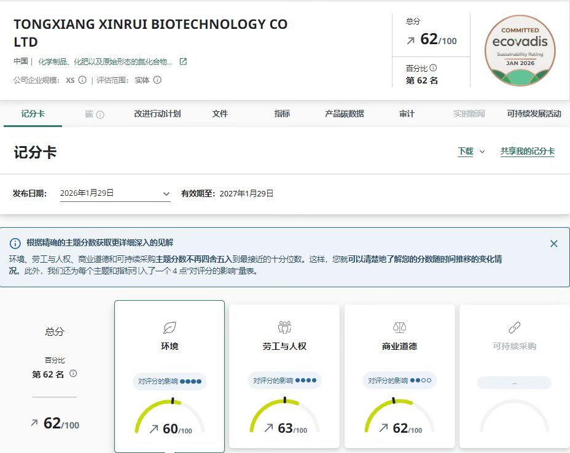This screenshot has width=570, height=453.
Task: Click the 记分卡 page heading
Action: click(35, 152)
